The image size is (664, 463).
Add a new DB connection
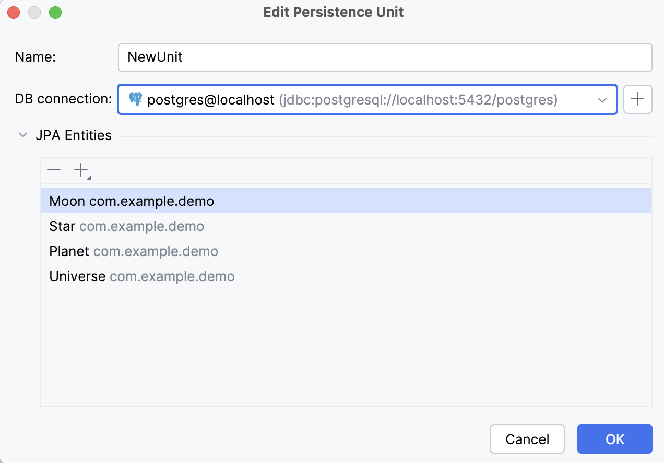coord(637,99)
